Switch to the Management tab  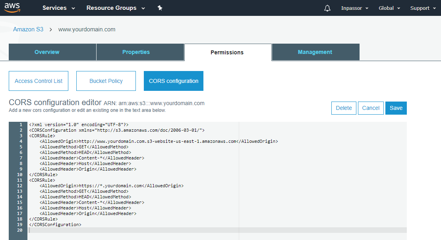[x=315, y=52]
